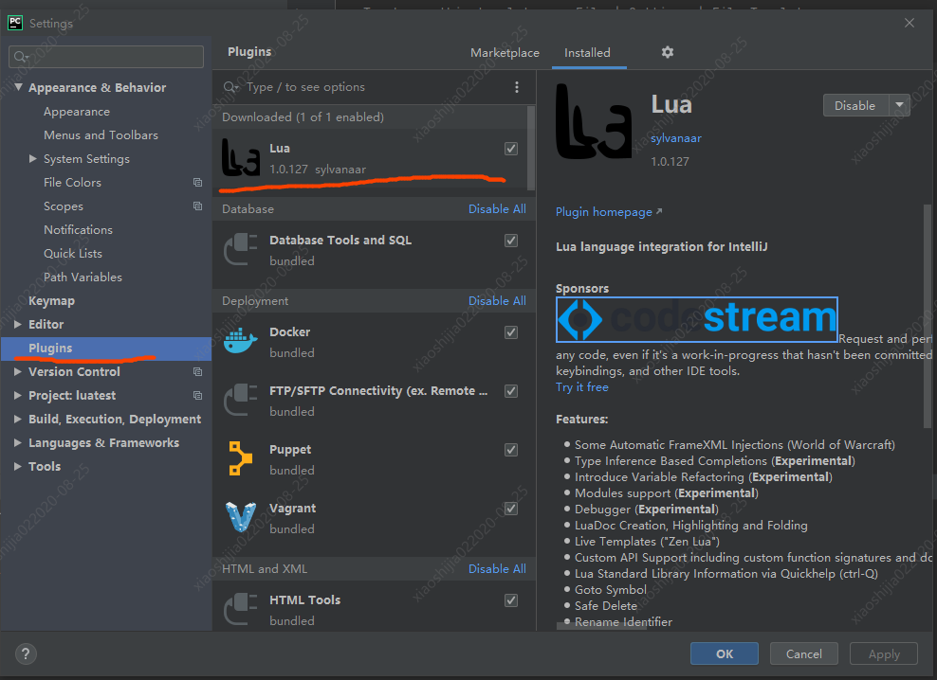Toggle the Vagrant plugin checkbox
The height and width of the screenshot is (680, 937).
coord(511,509)
